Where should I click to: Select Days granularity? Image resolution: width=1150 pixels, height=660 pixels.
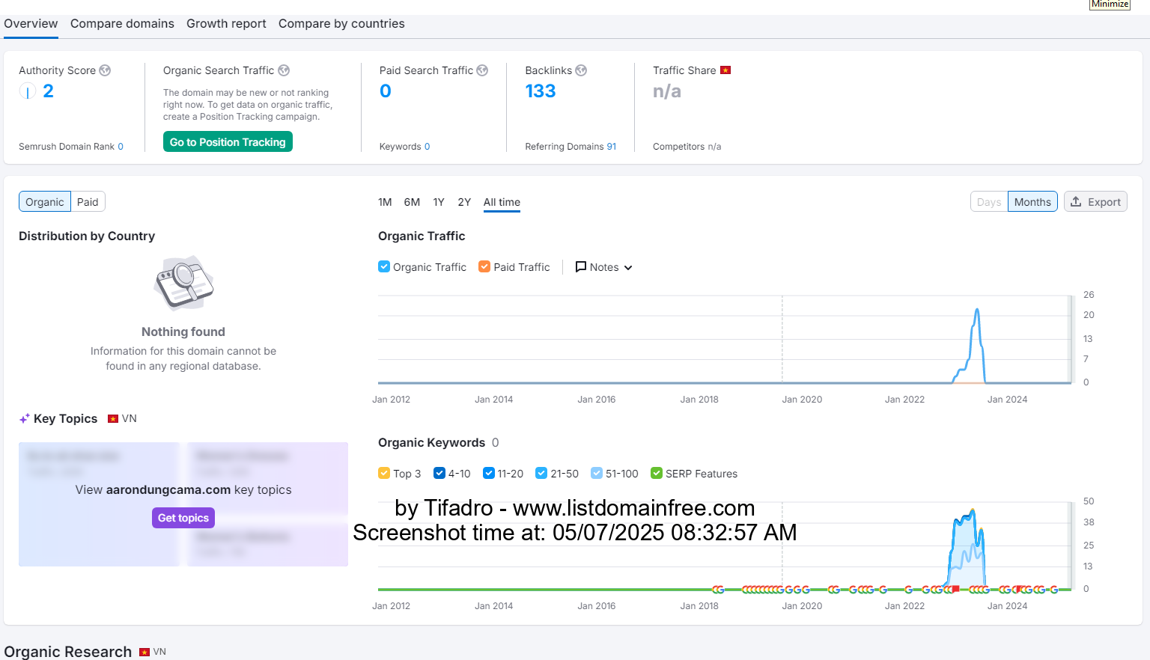[x=989, y=202]
